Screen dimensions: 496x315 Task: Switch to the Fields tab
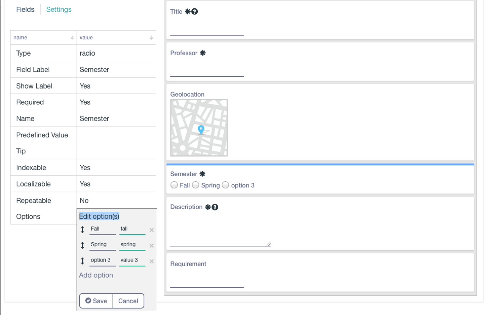pos(25,9)
